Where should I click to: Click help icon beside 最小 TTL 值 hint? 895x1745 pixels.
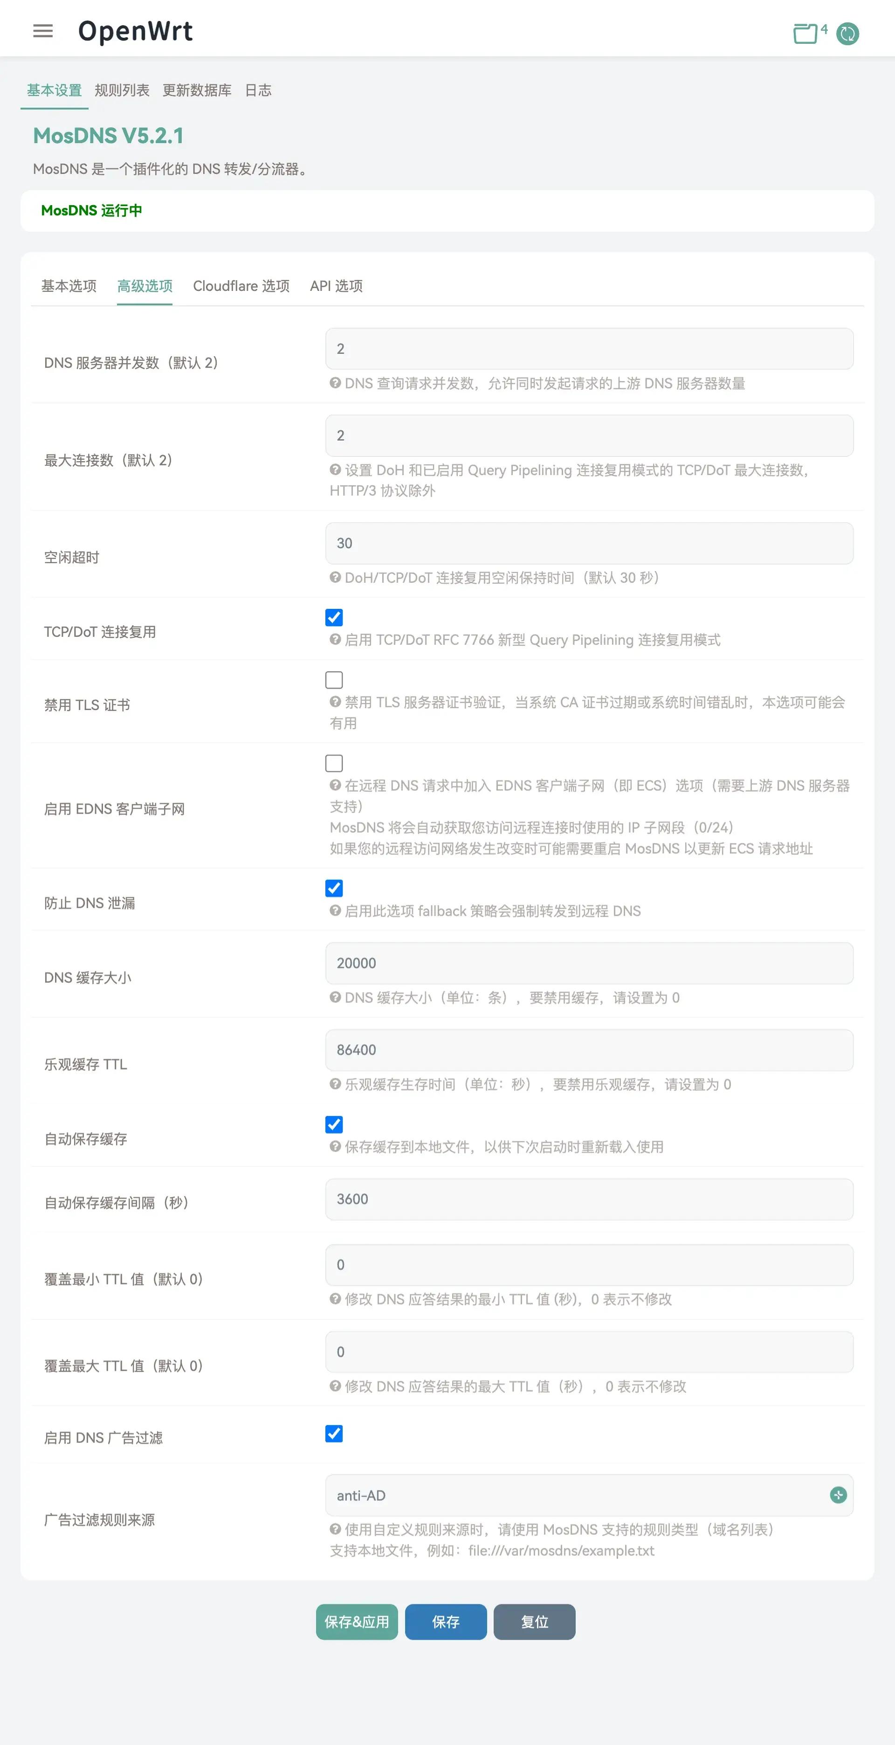tap(335, 1298)
